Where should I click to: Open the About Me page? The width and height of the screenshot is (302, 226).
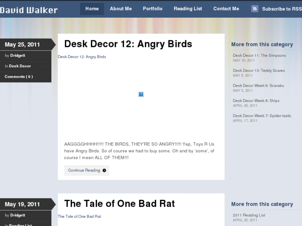(x=121, y=9)
